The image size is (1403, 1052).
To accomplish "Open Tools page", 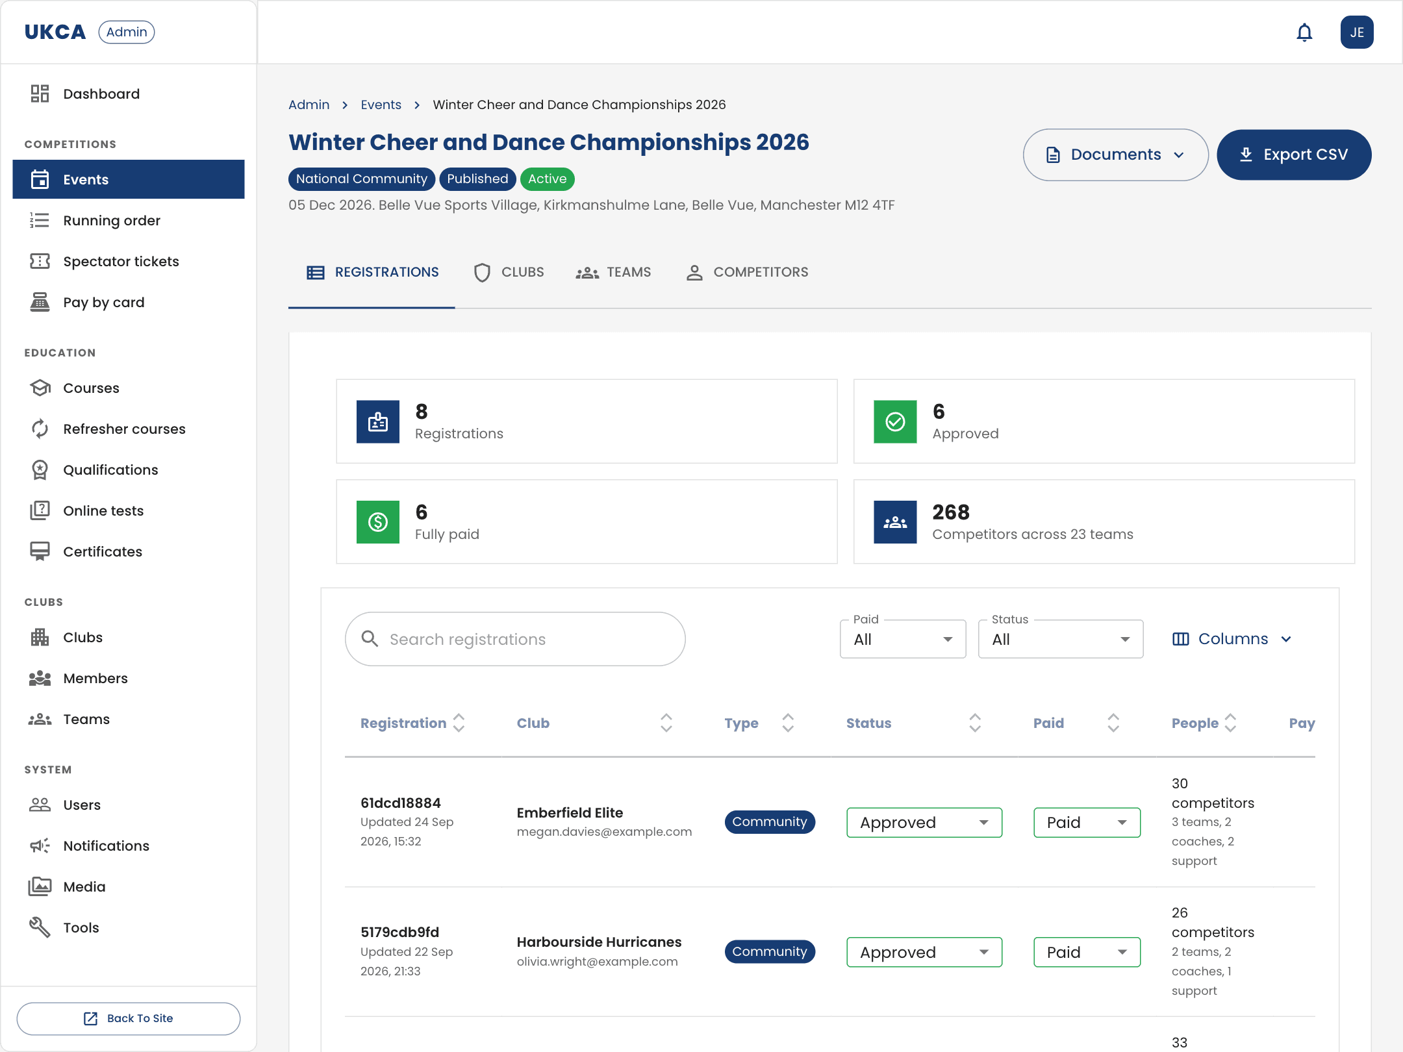I will tap(129, 927).
